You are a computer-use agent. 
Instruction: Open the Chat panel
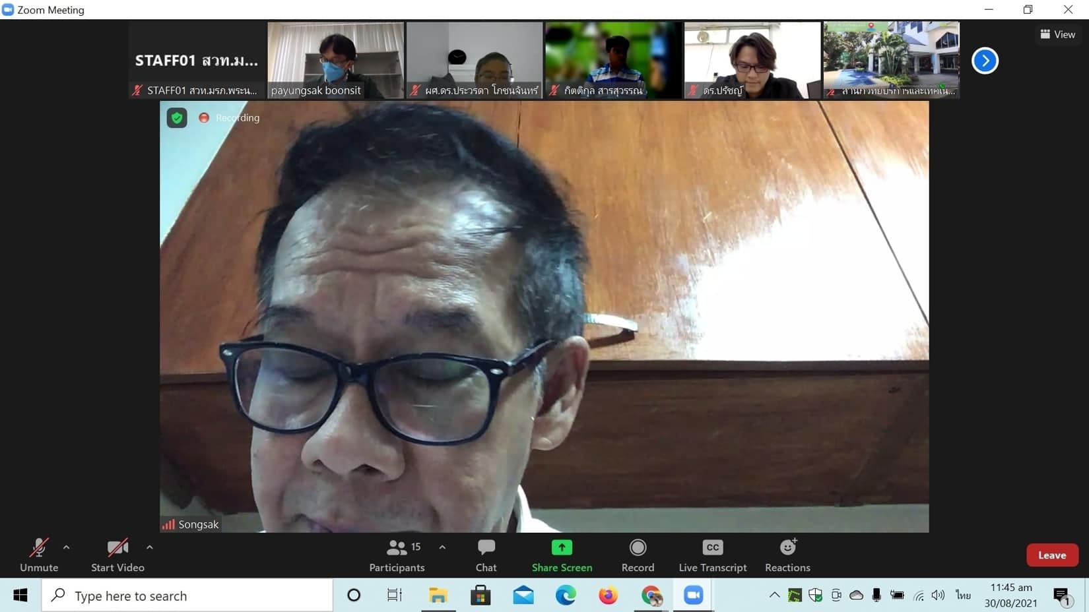click(x=486, y=555)
